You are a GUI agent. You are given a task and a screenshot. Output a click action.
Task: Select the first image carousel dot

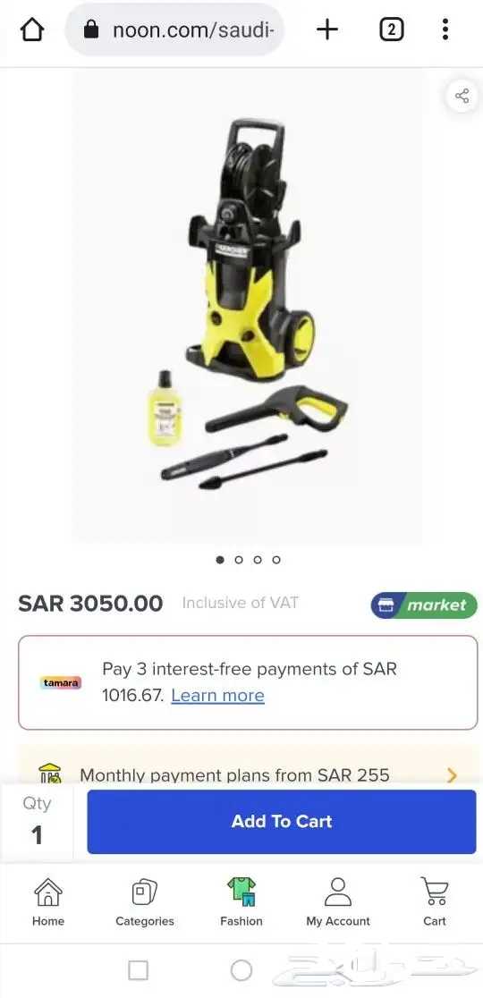click(x=220, y=560)
